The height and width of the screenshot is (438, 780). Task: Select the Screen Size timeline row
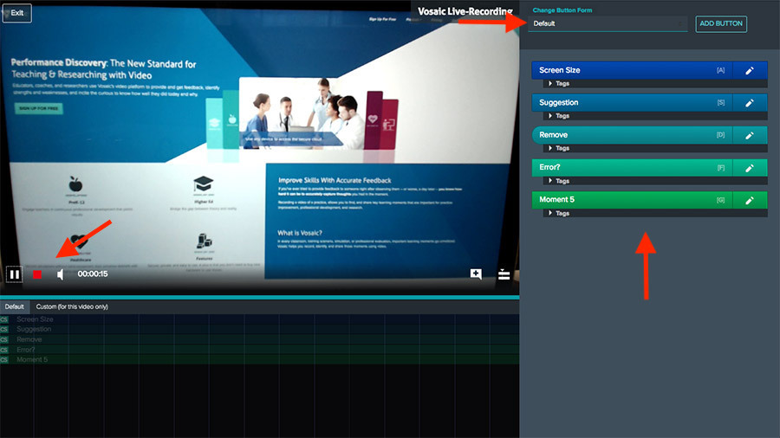click(260, 319)
